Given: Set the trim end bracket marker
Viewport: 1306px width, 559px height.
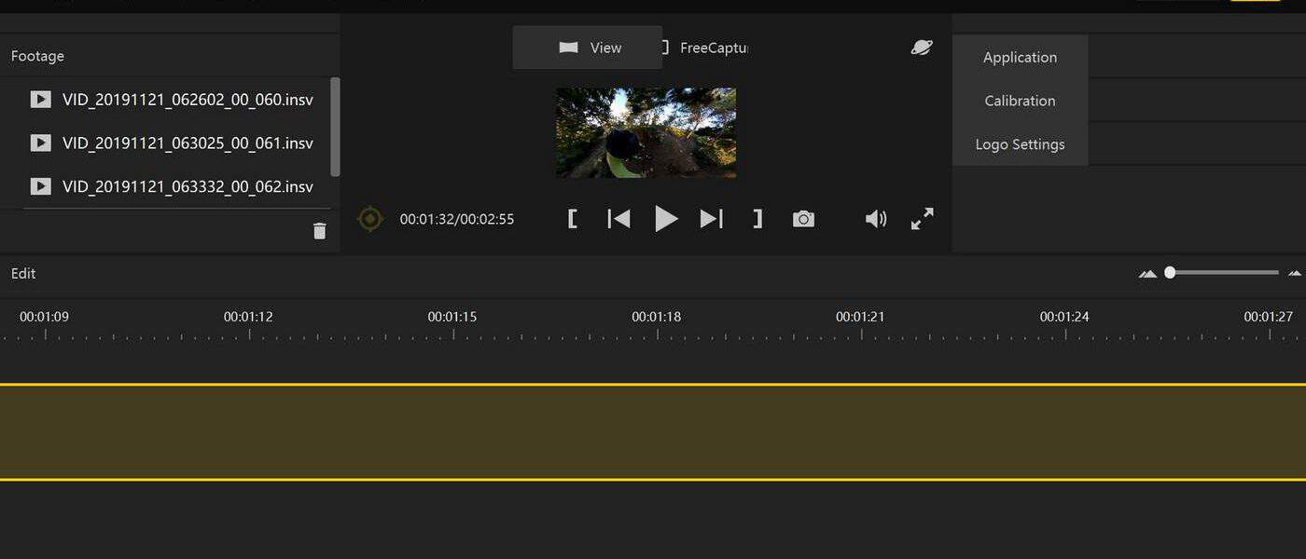Looking at the screenshot, I should pos(757,219).
